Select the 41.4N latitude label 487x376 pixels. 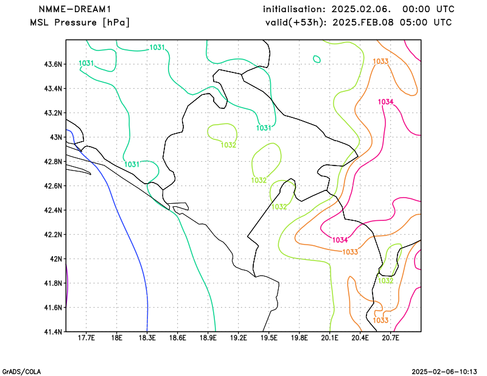click(x=53, y=332)
